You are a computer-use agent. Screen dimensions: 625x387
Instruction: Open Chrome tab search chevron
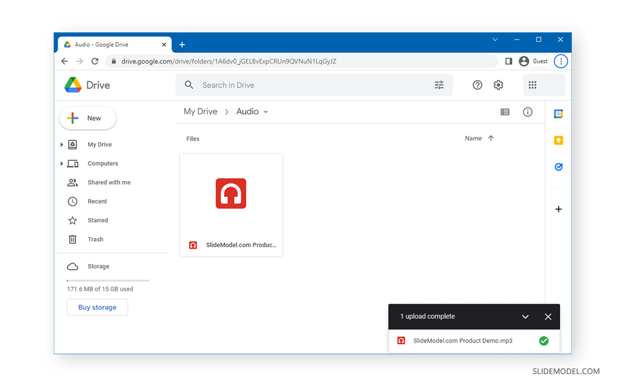click(x=495, y=40)
